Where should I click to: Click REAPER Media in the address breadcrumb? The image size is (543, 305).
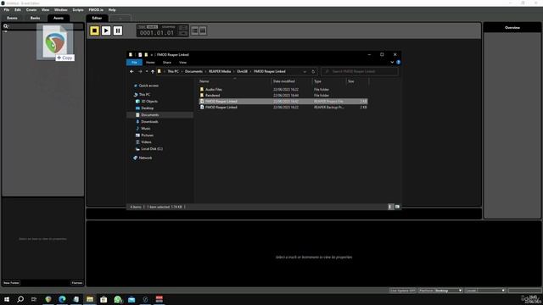coord(220,71)
